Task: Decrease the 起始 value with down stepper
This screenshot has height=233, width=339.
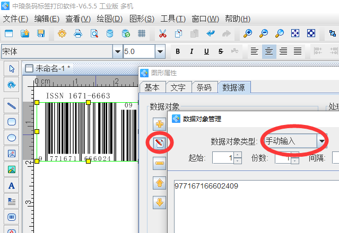Action: click(x=238, y=161)
